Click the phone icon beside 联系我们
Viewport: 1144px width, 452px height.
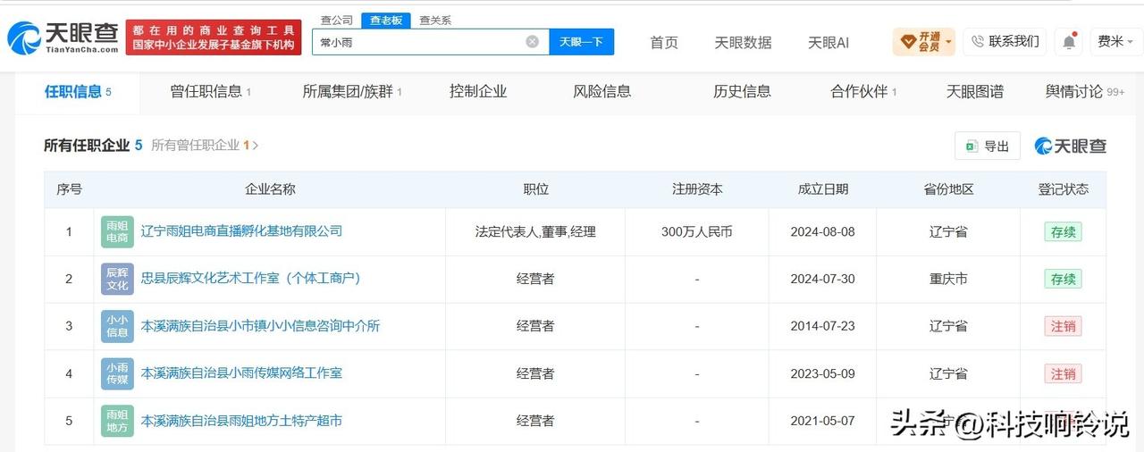tap(977, 41)
